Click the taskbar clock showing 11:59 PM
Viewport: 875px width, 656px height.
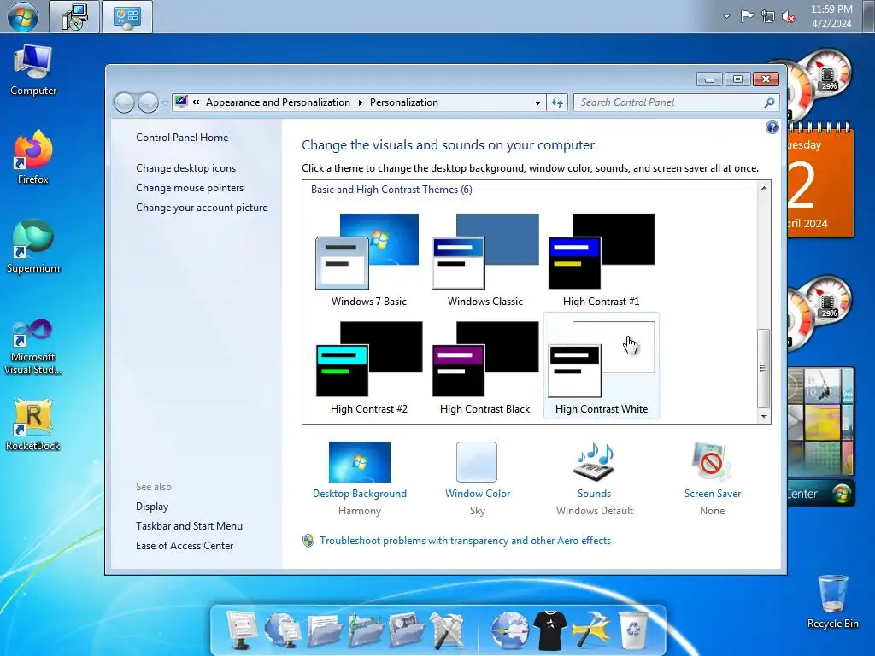[831, 16]
